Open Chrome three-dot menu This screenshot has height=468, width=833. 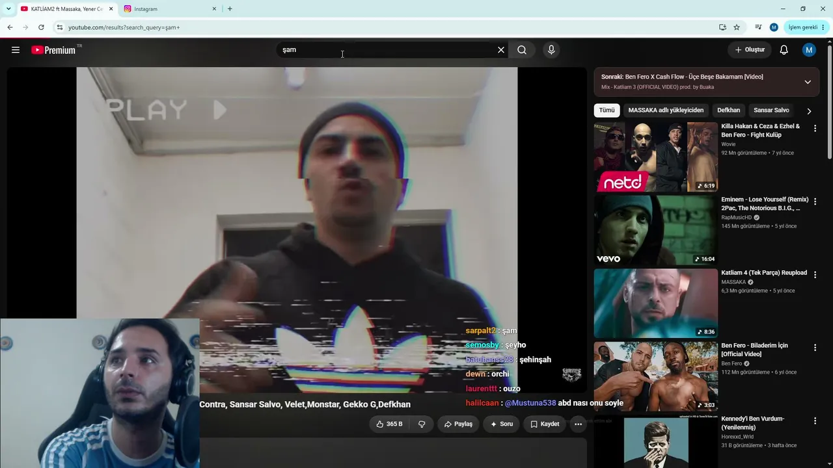point(824,27)
